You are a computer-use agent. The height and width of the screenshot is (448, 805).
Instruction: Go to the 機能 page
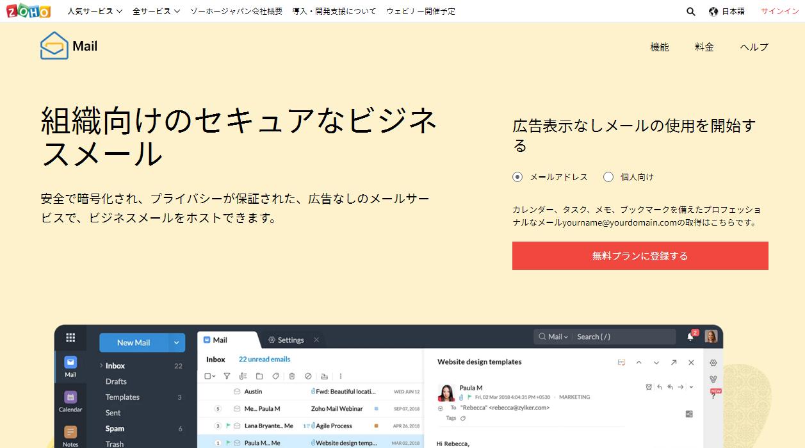point(660,47)
